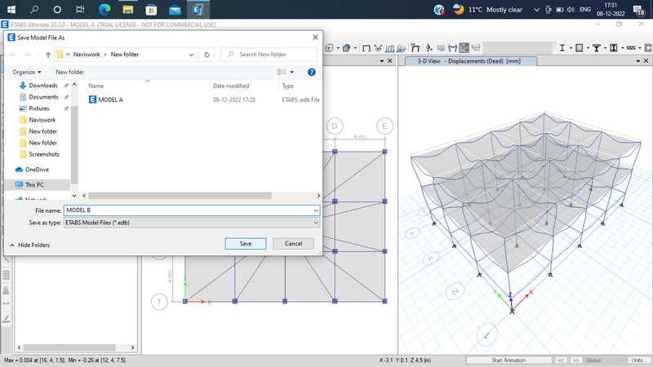Create a New folder in dialog
The image size is (653, 367).
pyautogui.click(x=69, y=72)
